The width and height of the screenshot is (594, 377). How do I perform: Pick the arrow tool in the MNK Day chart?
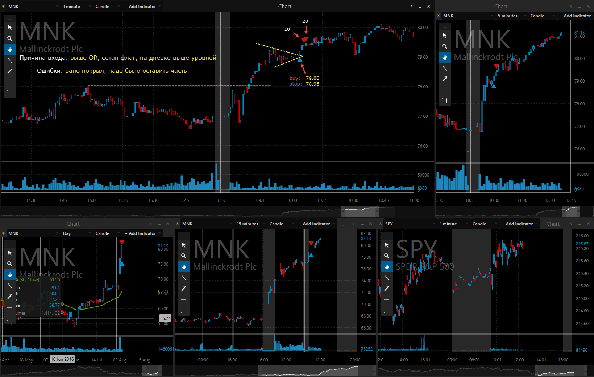click(x=10, y=297)
